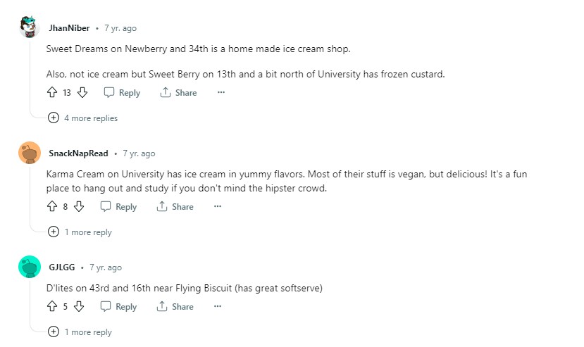Click GJLGG's teal avatar
Viewport: 584px width, 347px height.
point(30,267)
